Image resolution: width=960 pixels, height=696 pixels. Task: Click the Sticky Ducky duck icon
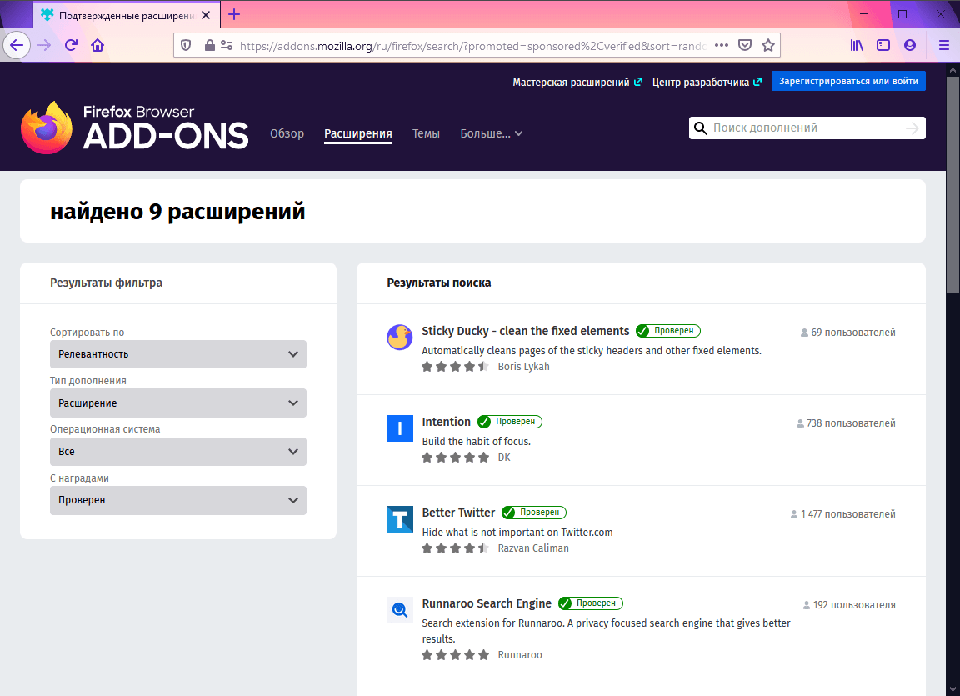coord(400,338)
